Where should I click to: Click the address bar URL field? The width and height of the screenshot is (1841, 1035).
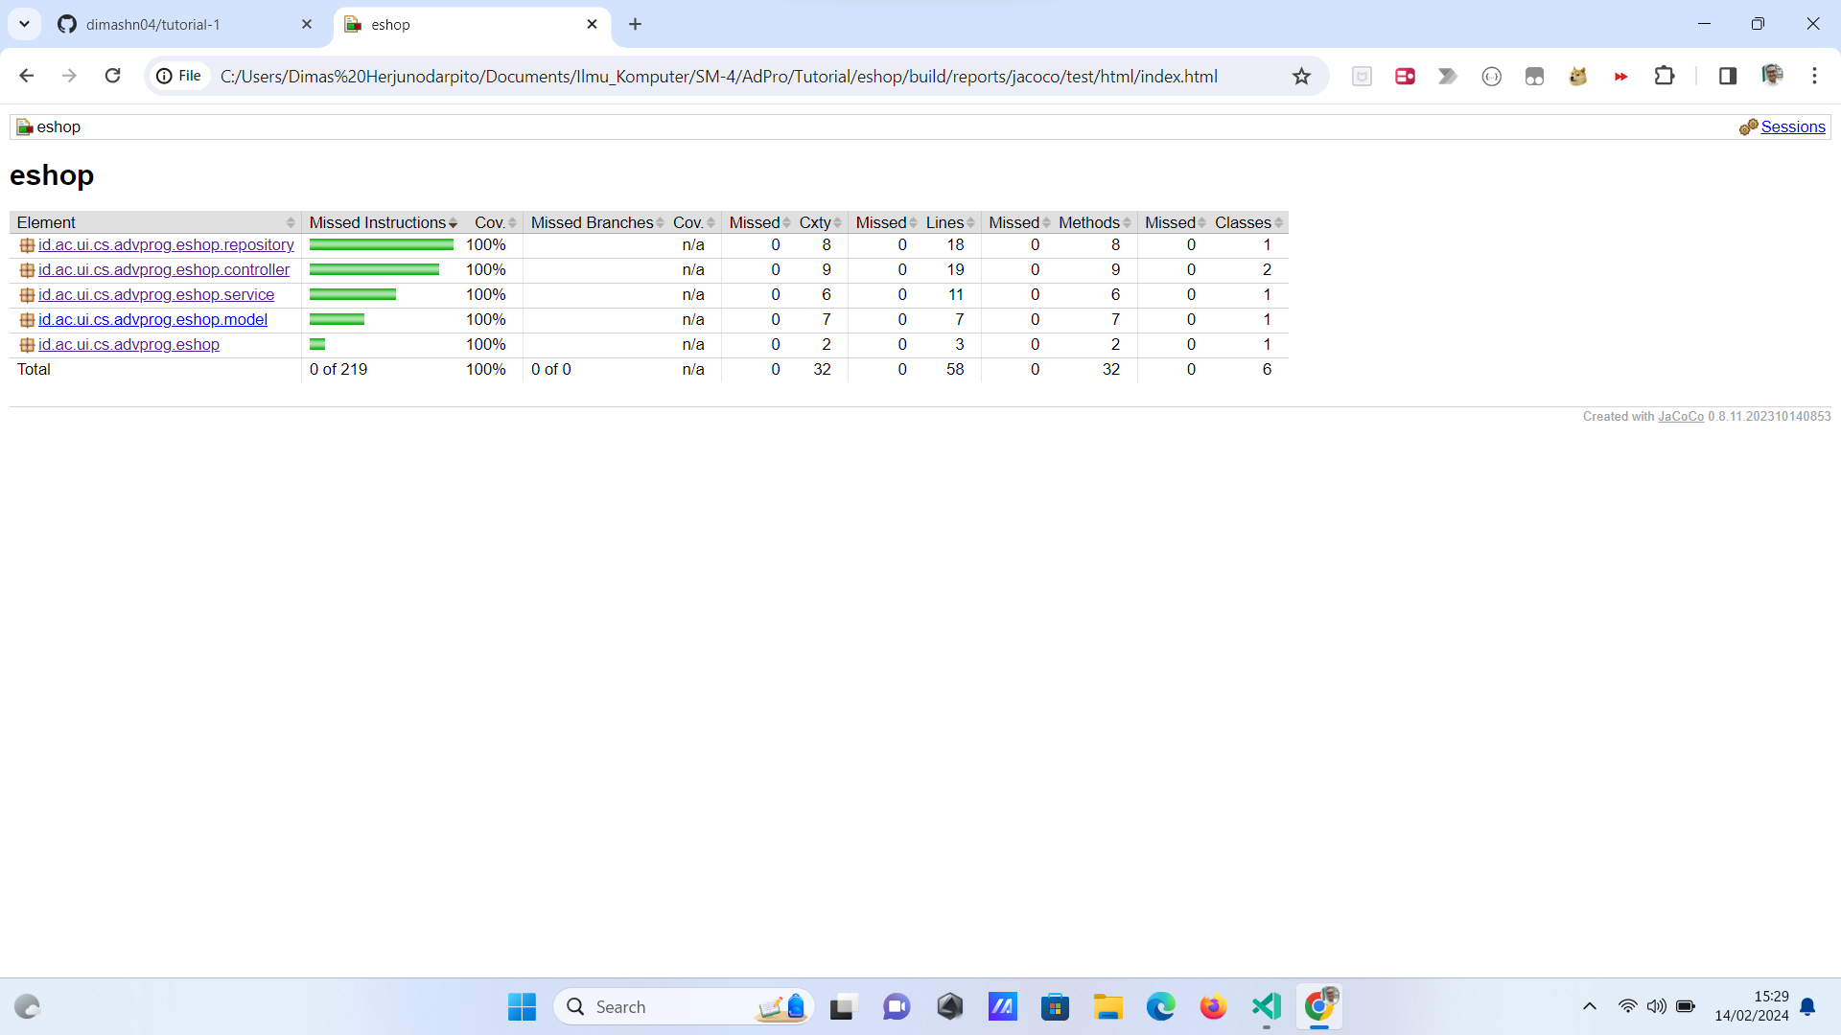719,76
